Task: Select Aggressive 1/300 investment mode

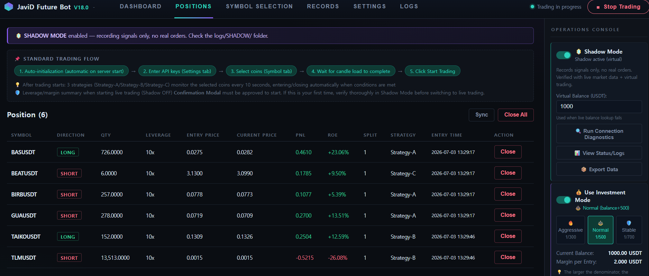Action: [x=570, y=230]
